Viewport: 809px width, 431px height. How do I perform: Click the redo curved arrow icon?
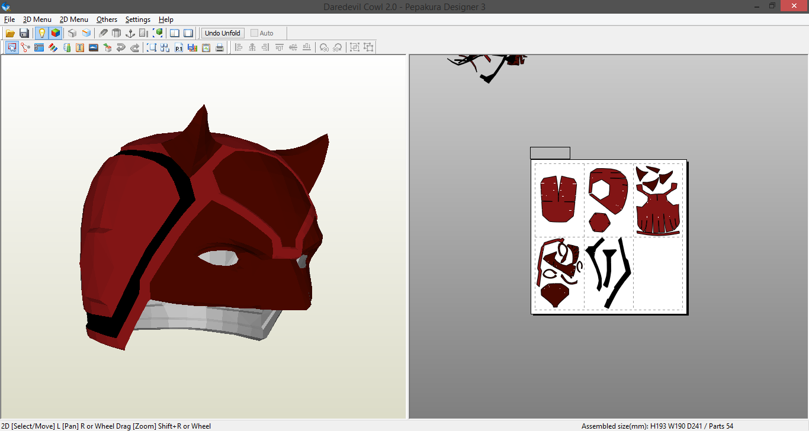coord(134,47)
